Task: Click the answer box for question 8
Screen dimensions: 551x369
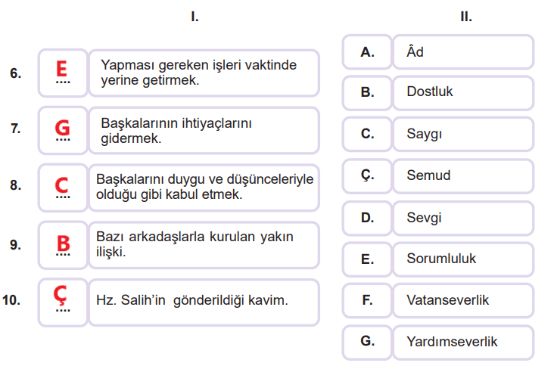Action: point(62,186)
